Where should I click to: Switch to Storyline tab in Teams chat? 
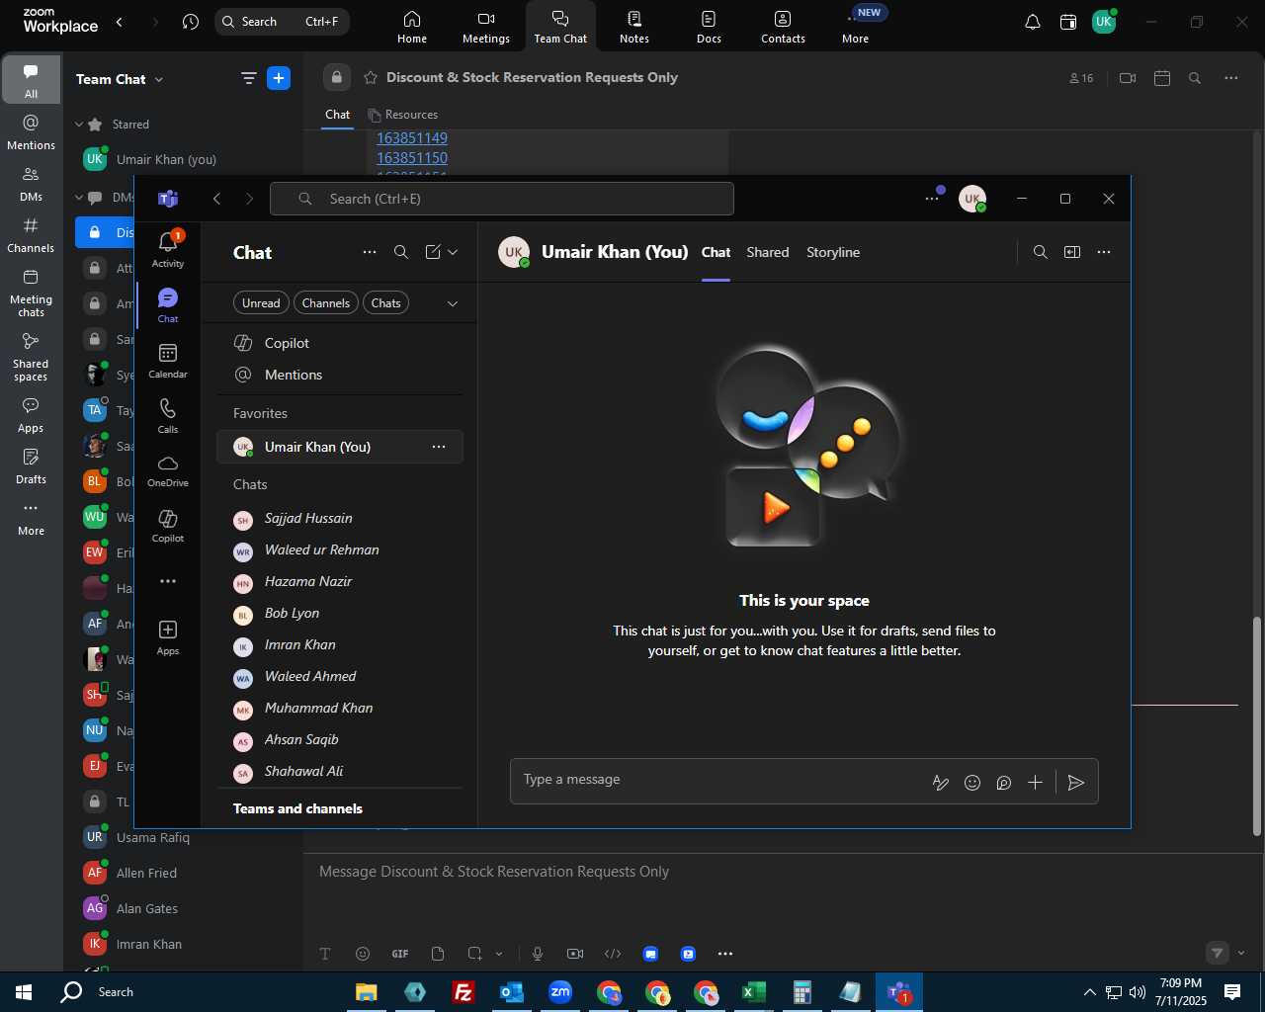tap(833, 252)
